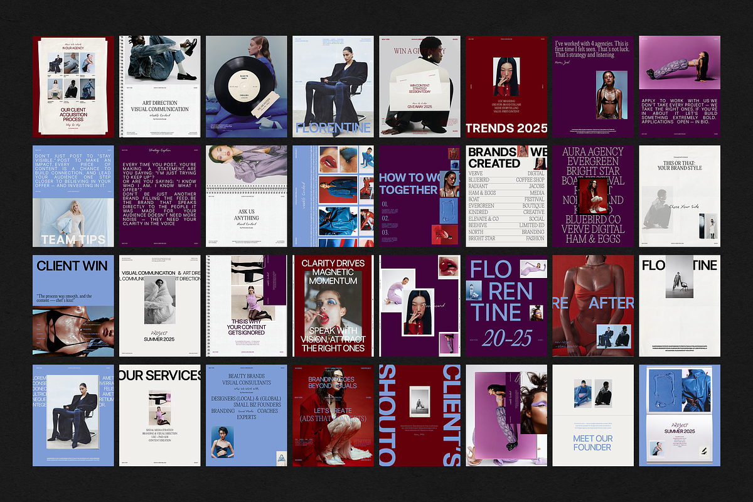Select the white 'Florentine' monochrome chair template
The image size is (753, 502).
680,306
